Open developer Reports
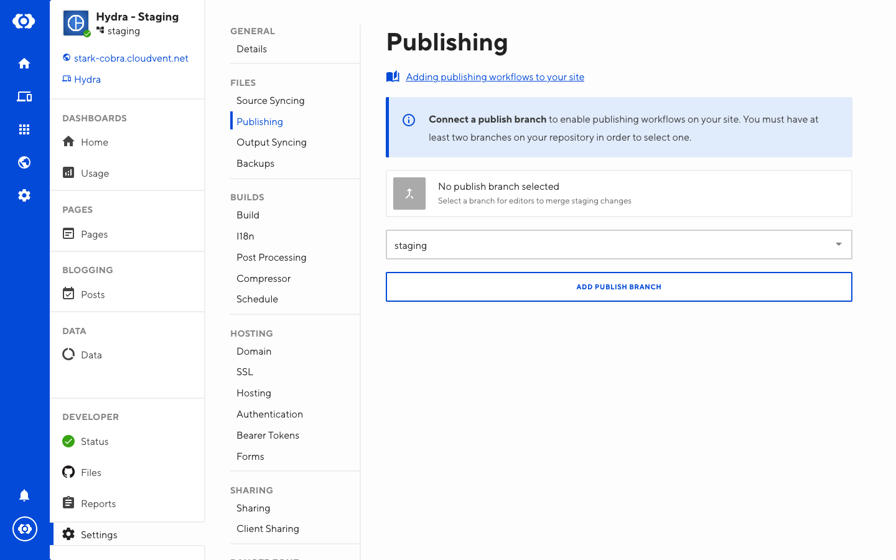This screenshot has width=896, height=560. (x=98, y=504)
